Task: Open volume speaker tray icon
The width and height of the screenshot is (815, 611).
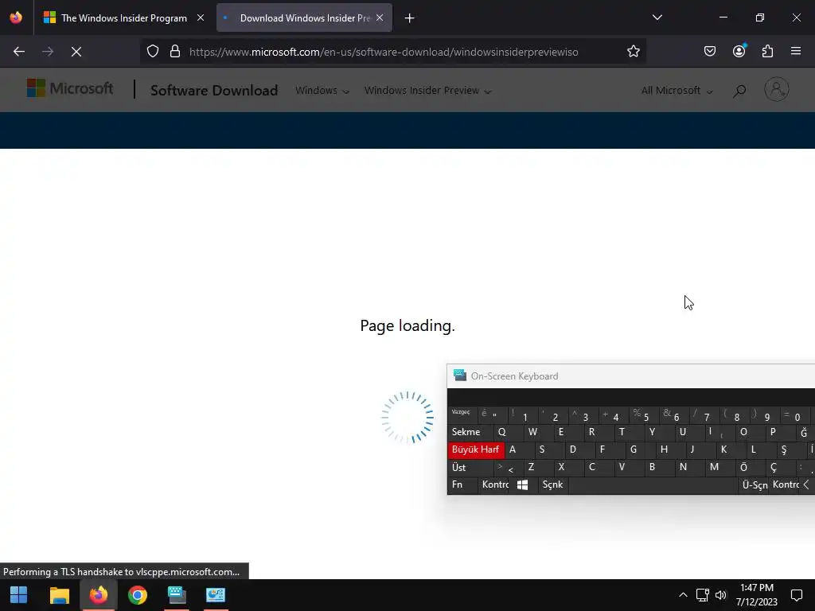Action: click(721, 595)
